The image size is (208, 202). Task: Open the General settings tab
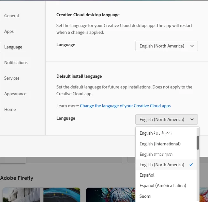12,16
